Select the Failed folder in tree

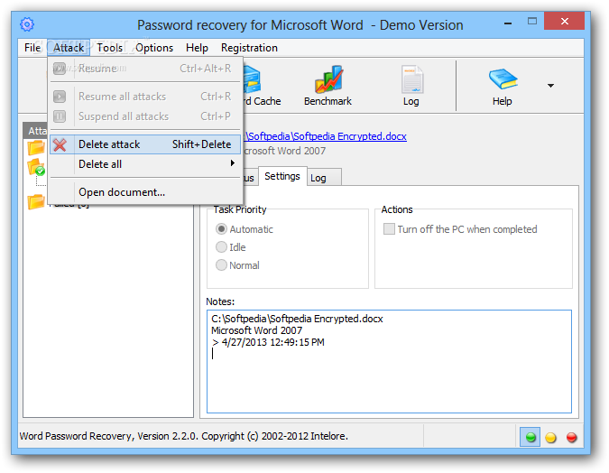36,201
